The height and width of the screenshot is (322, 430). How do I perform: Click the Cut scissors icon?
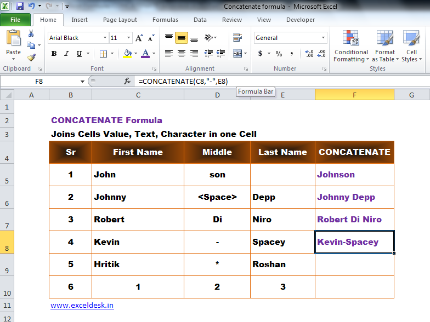tap(31, 33)
